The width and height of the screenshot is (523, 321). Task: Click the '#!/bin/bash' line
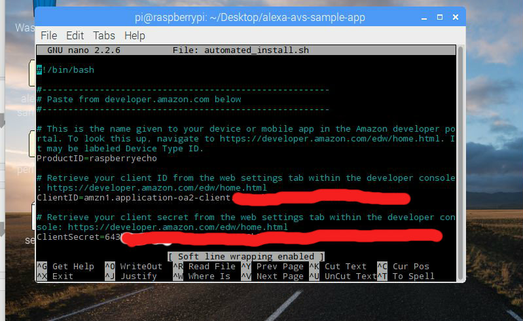[x=65, y=69]
